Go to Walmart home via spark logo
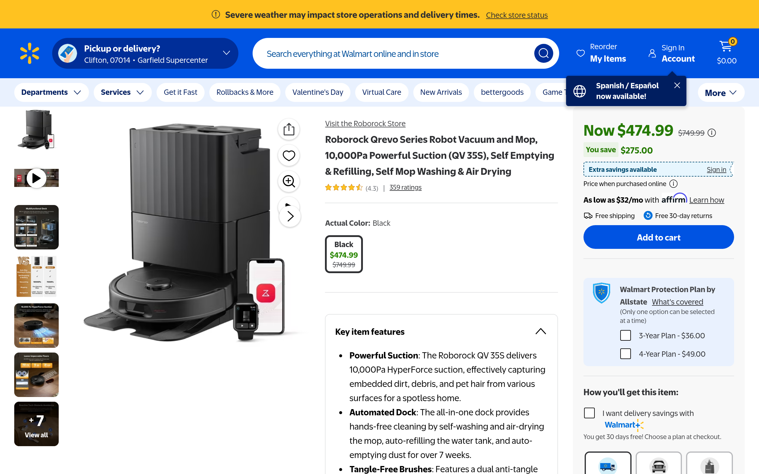 point(29,53)
